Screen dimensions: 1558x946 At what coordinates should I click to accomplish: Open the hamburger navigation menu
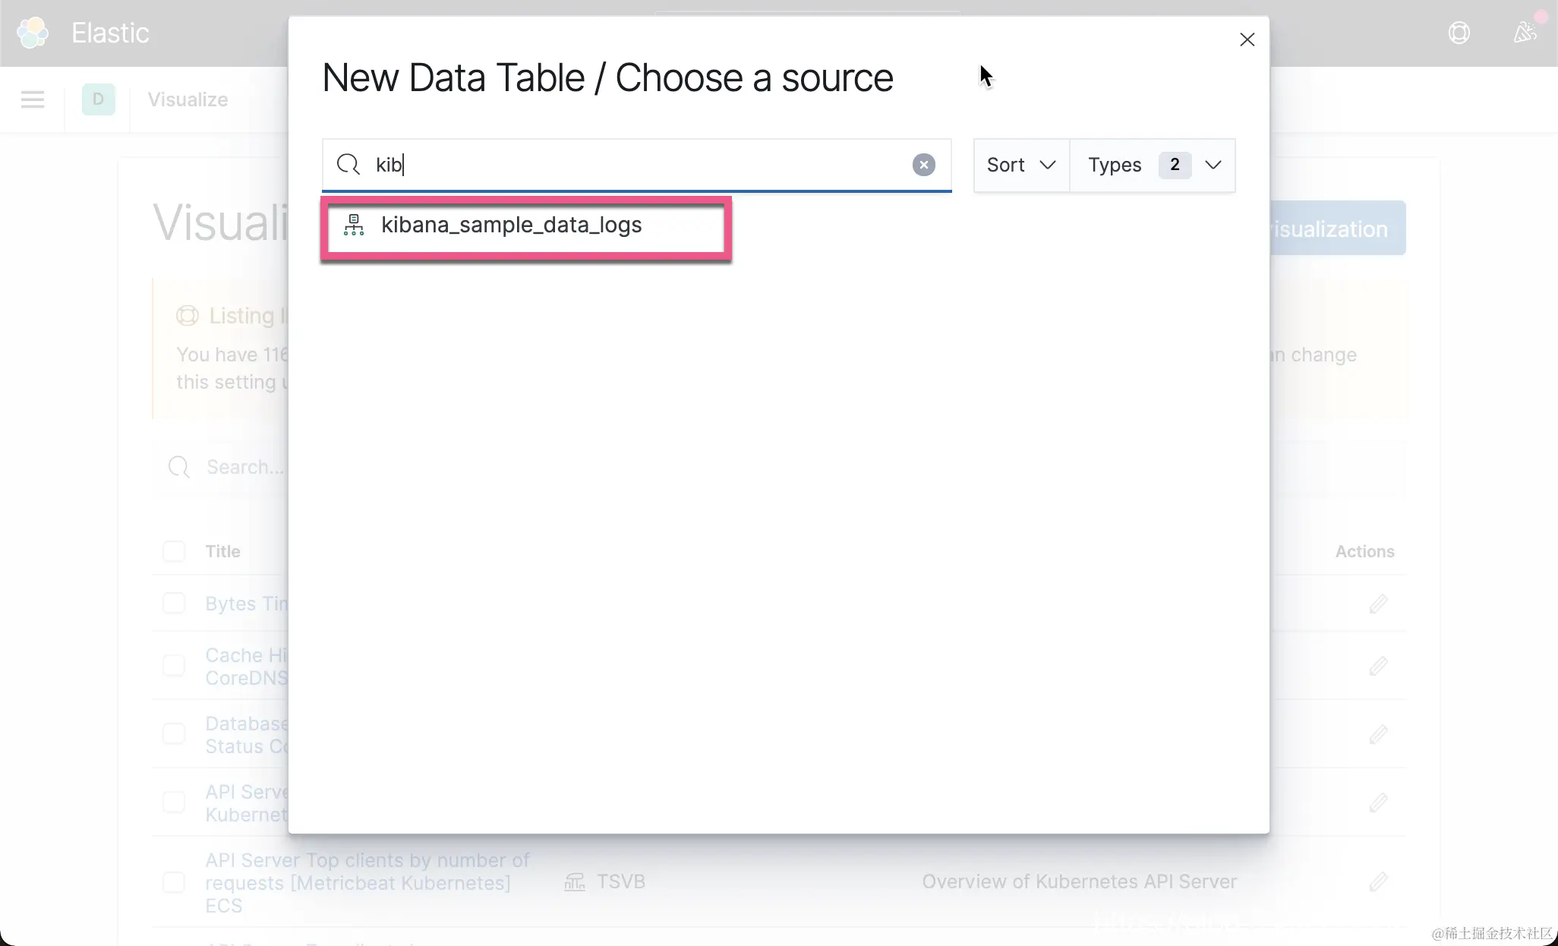33,99
